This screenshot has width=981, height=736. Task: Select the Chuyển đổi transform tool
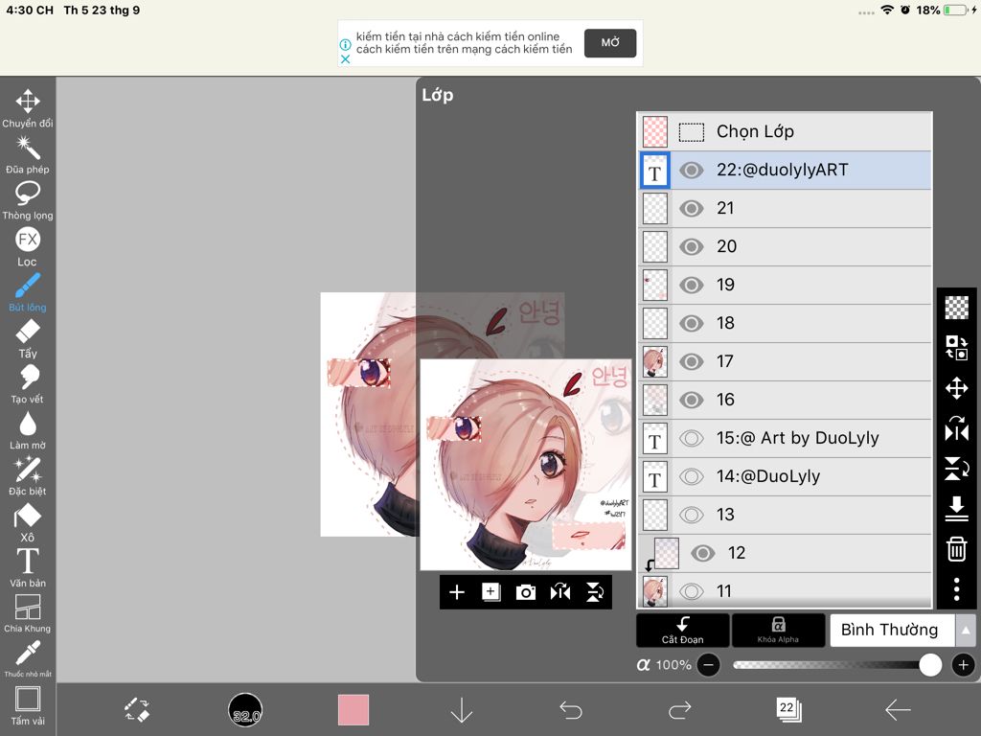click(28, 107)
